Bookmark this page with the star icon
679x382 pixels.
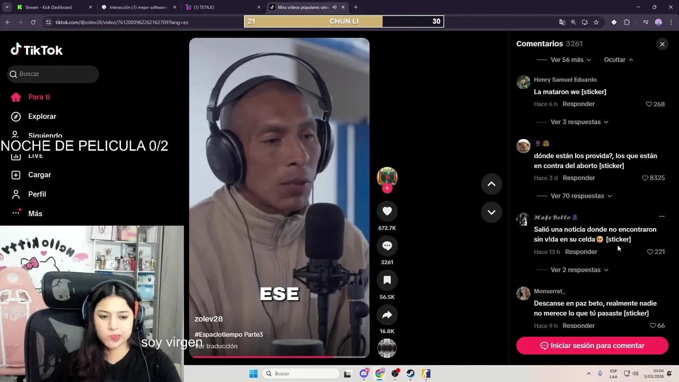point(596,22)
